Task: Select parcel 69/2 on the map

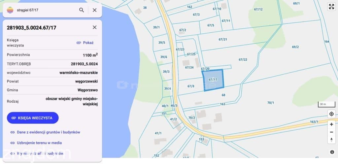Action: (295, 47)
